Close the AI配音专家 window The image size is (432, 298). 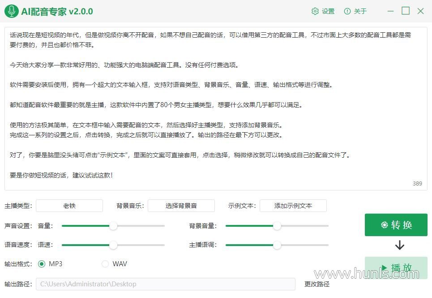click(x=420, y=11)
